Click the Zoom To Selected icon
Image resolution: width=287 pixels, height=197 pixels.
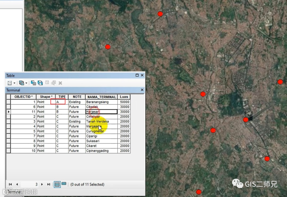pos(53,83)
